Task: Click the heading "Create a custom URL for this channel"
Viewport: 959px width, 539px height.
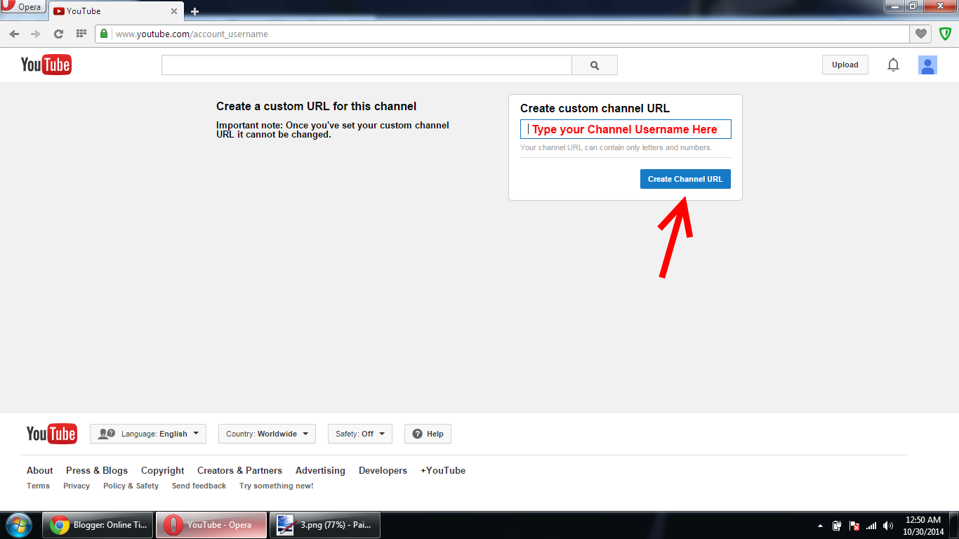Action: (x=316, y=107)
